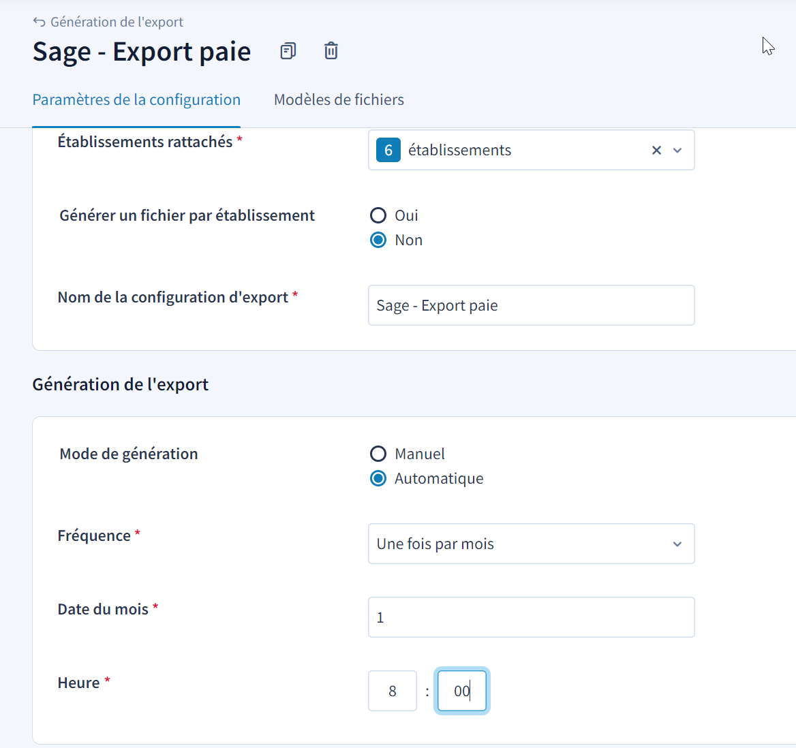Expand the Établissements rattachés dropdown
Viewport: 796px width, 748px height.
coord(677,150)
